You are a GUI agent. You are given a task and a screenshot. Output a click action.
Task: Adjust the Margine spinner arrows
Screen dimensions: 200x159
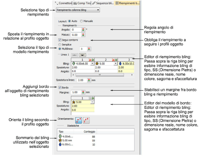(83, 92)
